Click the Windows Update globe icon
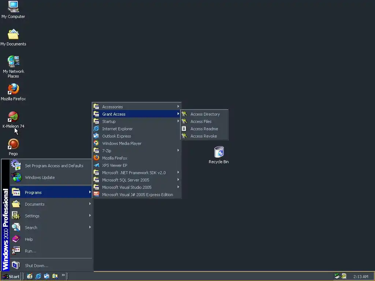375x281 pixels. coord(16,177)
